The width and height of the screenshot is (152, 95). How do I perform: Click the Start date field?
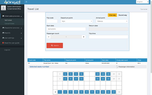tap(66, 29)
